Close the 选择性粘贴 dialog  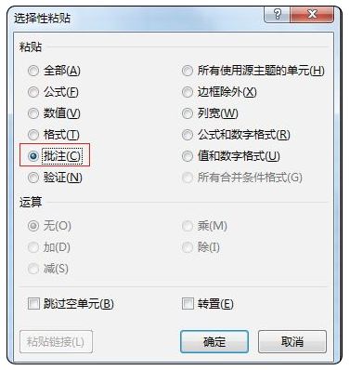312,15
